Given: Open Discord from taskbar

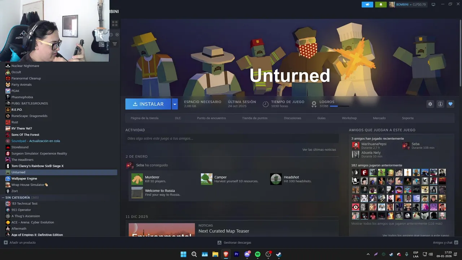Looking at the screenshot, I should [x=247, y=254].
